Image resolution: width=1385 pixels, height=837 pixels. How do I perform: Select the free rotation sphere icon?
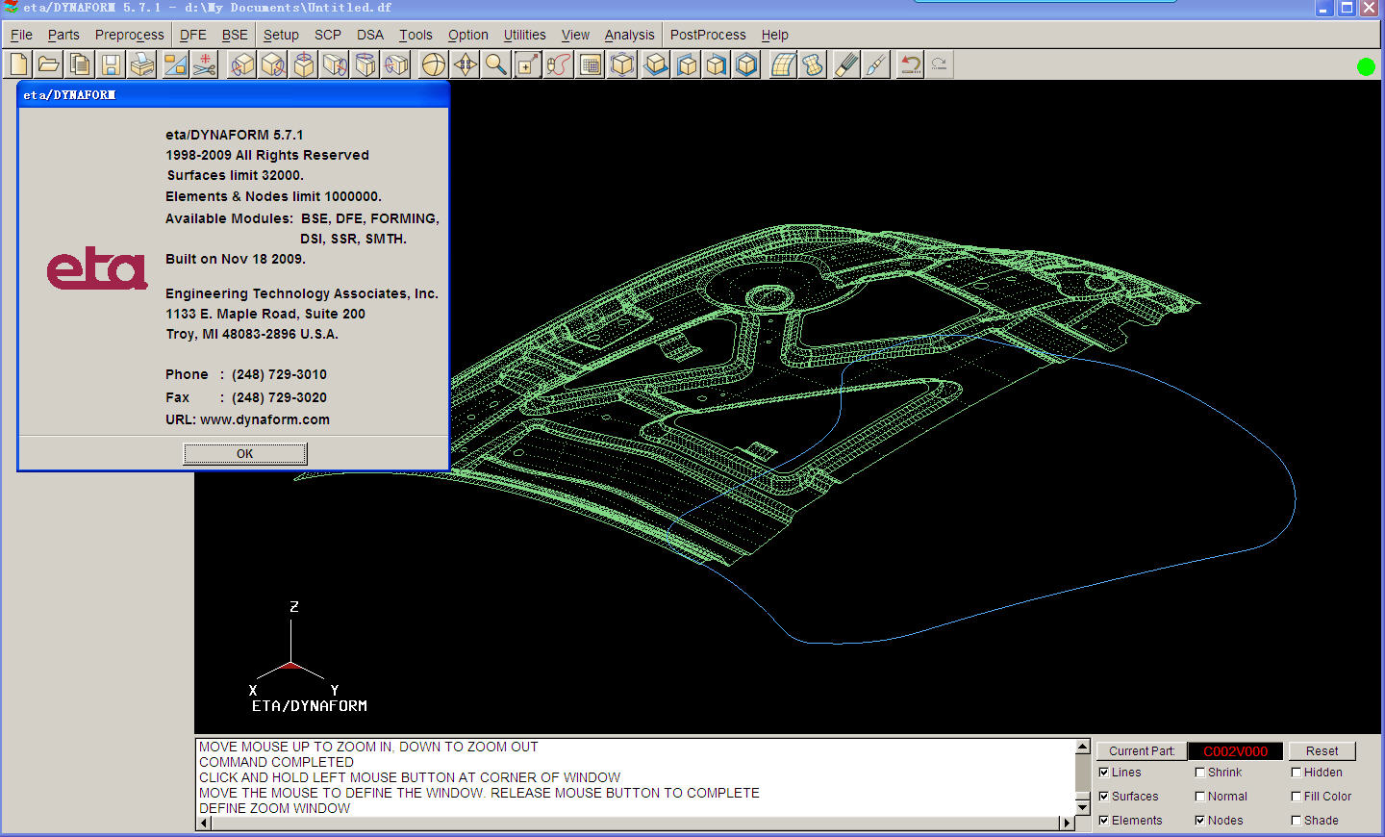[434, 64]
